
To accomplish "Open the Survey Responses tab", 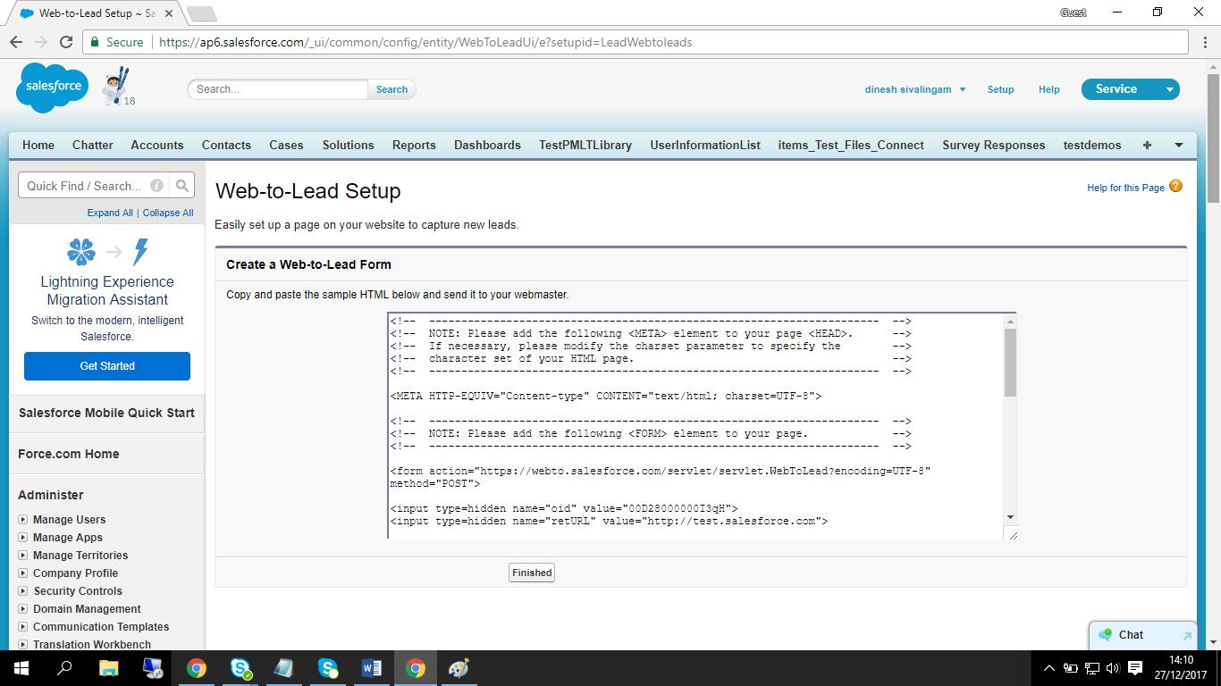I will click(994, 145).
